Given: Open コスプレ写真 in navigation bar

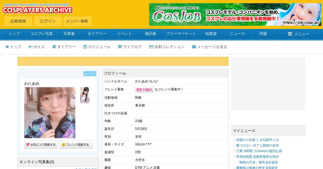Looking at the screenshot, I should click(x=41, y=34).
